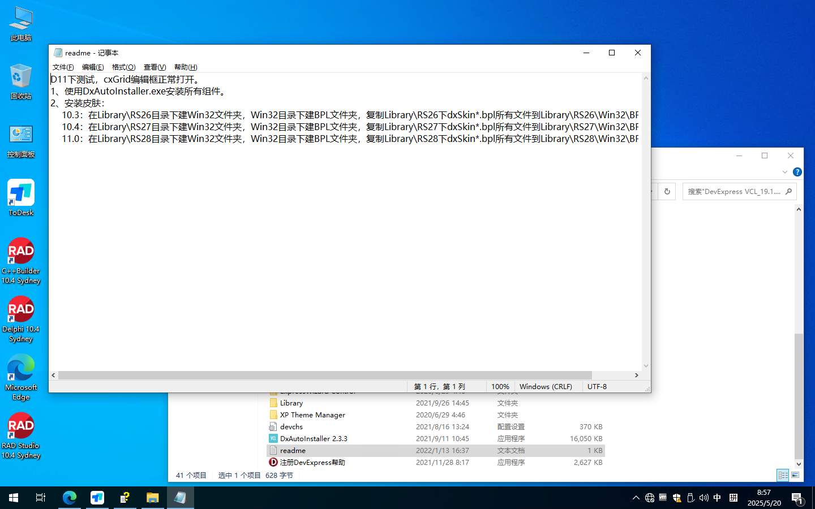Open ToDesk from the taskbar
The height and width of the screenshot is (509, 815).
97,498
